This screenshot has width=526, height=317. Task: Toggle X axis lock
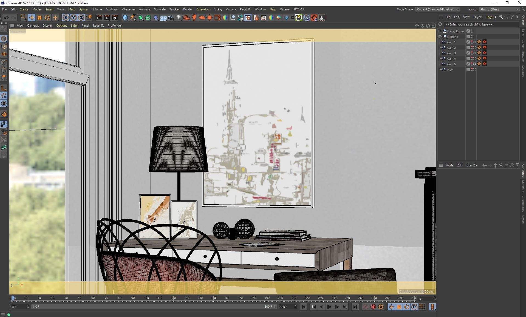point(66,18)
